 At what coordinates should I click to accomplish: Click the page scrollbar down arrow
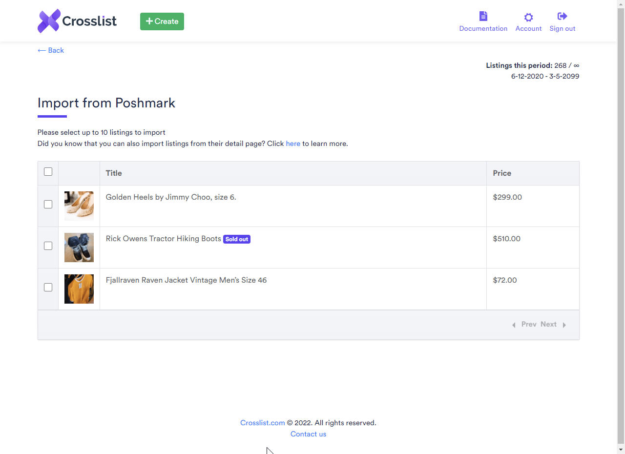621,449
